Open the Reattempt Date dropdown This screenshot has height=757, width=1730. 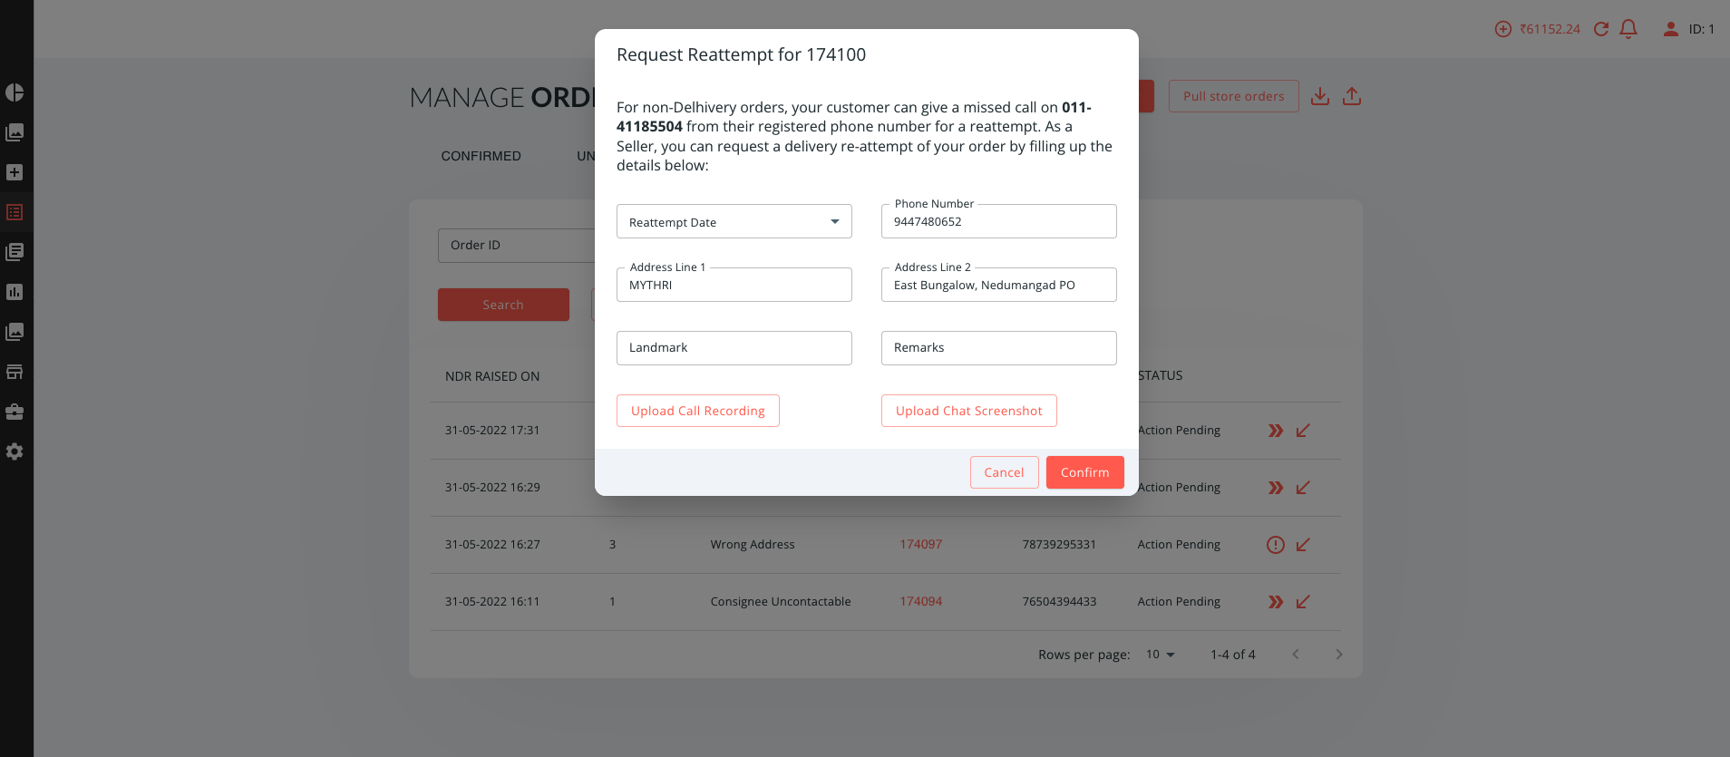[x=734, y=221]
